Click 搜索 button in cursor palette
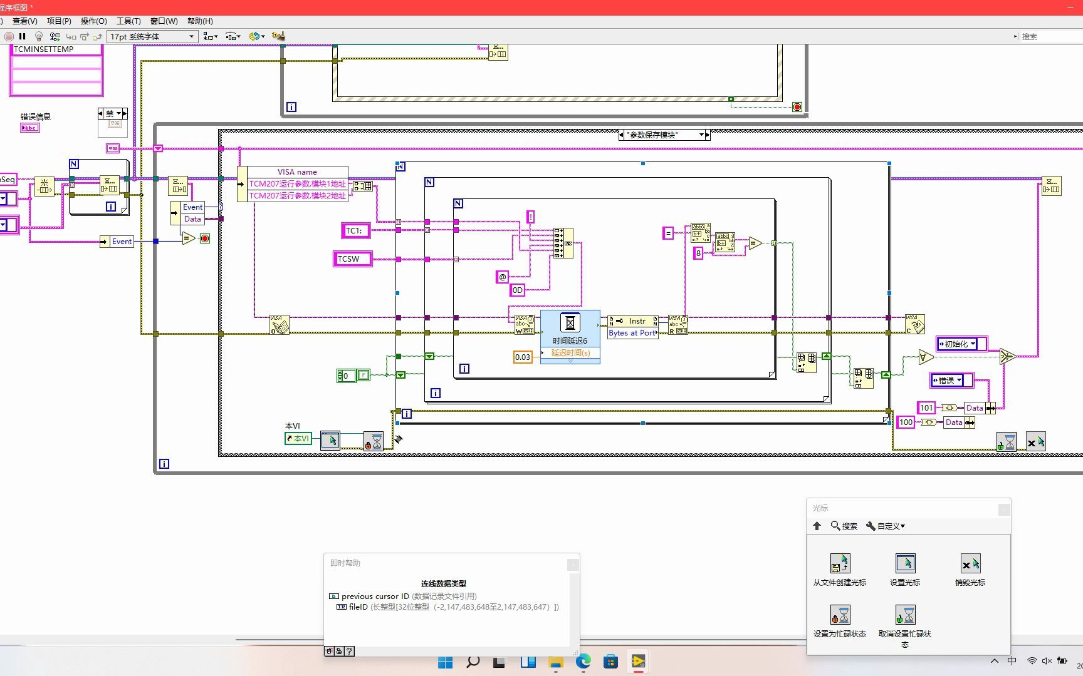 click(844, 526)
